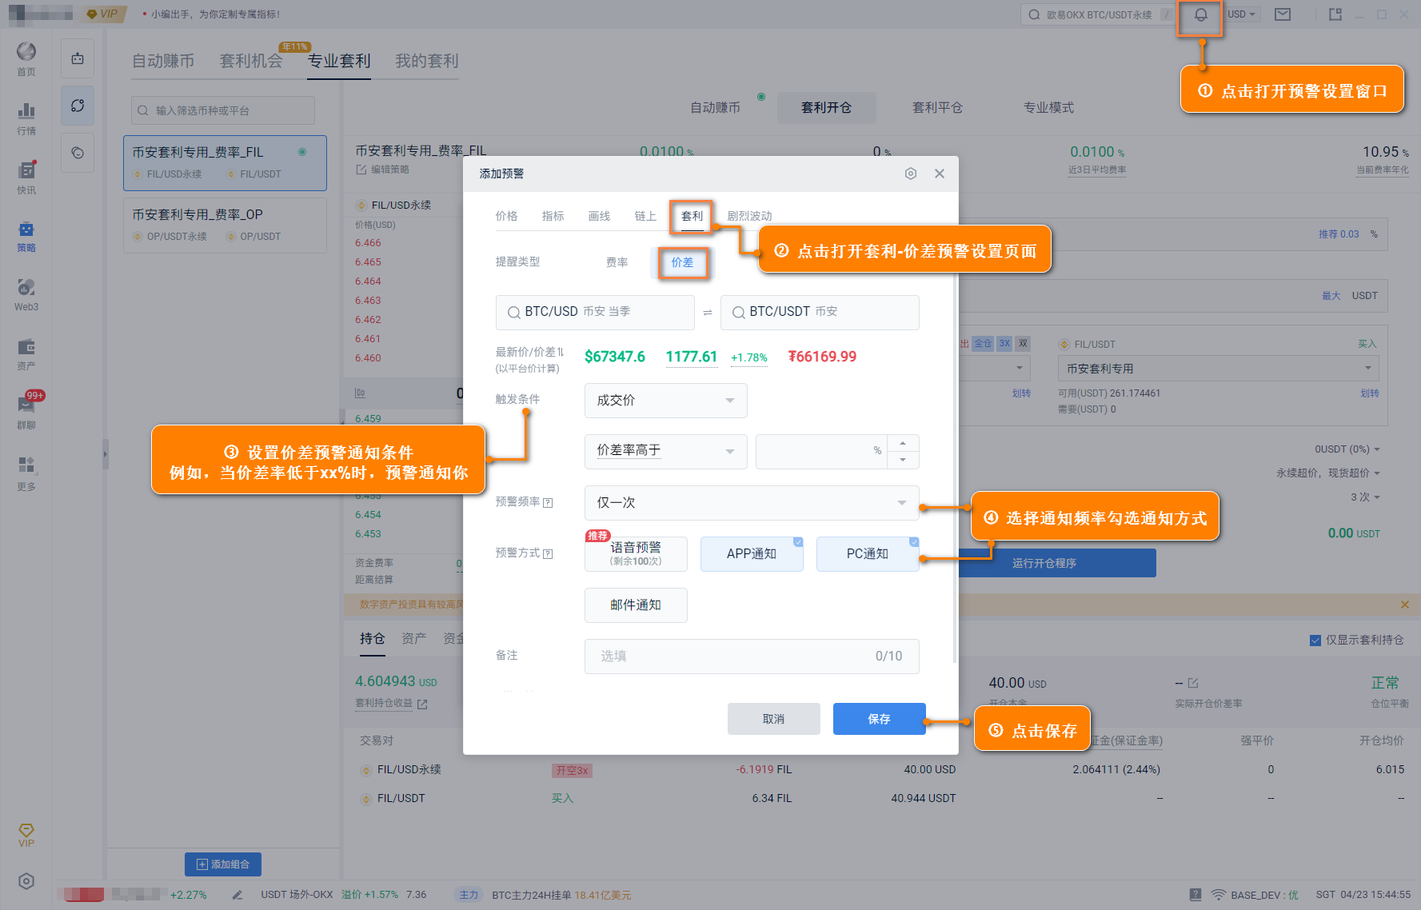The image size is (1421, 910).
Task: Click the pencil edit icon in status bar
Action: [237, 895]
